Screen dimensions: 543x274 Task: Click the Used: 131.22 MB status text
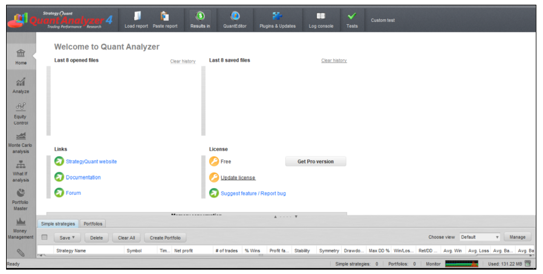(x=504, y=264)
